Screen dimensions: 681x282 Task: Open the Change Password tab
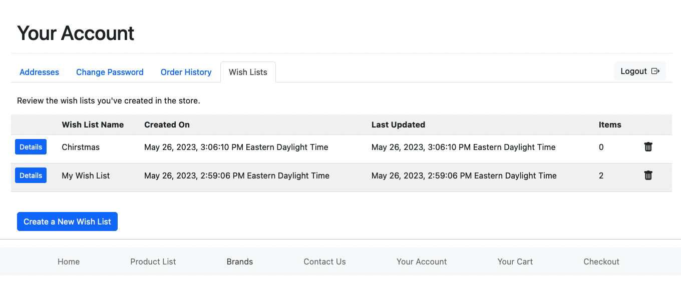pyautogui.click(x=110, y=72)
